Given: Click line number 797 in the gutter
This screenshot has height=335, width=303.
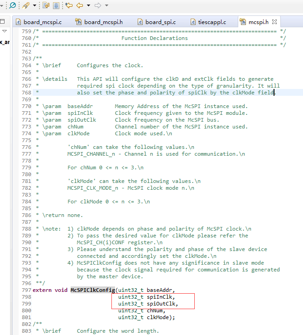Looking at the screenshot, I should point(26,290).
